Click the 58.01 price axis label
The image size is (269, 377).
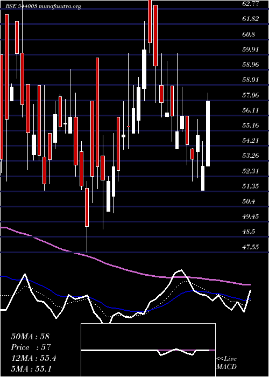pyautogui.click(x=251, y=80)
